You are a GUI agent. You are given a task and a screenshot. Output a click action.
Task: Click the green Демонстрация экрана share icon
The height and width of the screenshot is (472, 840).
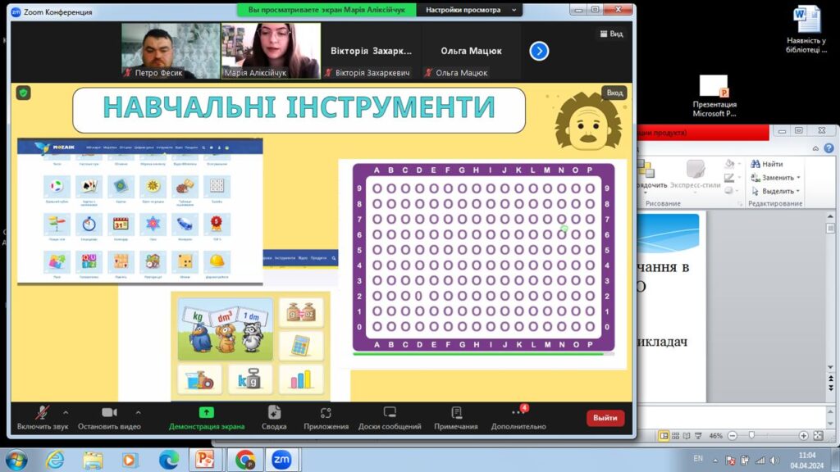click(x=207, y=413)
